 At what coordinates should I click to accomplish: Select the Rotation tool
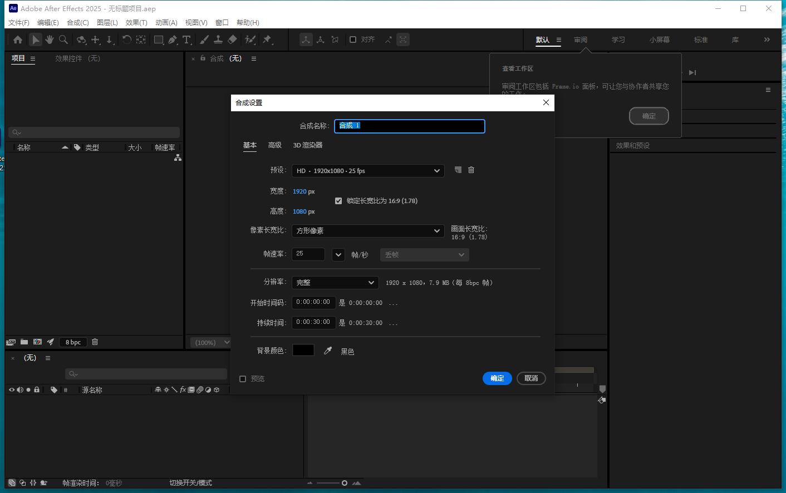pos(127,40)
